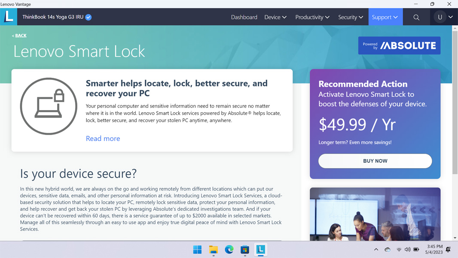The height and width of the screenshot is (258, 458).
Task: Expand the Productivity dropdown menu
Action: (312, 17)
